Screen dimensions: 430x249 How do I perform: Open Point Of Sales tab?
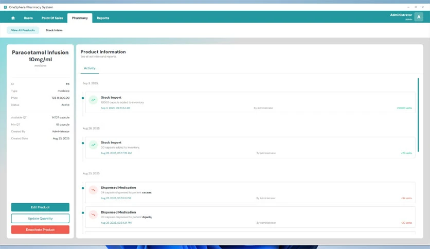pyautogui.click(x=52, y=18)
